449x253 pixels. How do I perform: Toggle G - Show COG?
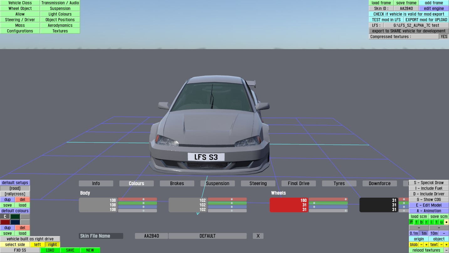(x=429, y=200)
